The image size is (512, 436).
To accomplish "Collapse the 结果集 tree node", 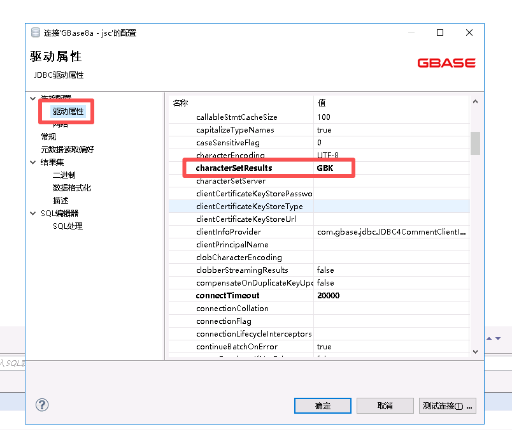I will (32, 162).
